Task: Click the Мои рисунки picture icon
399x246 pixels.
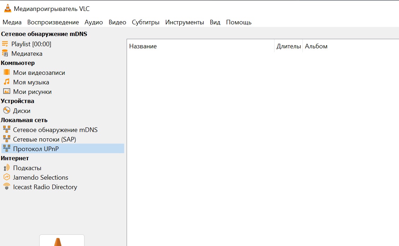Action: pyautogui.click(x=7, y=91)
